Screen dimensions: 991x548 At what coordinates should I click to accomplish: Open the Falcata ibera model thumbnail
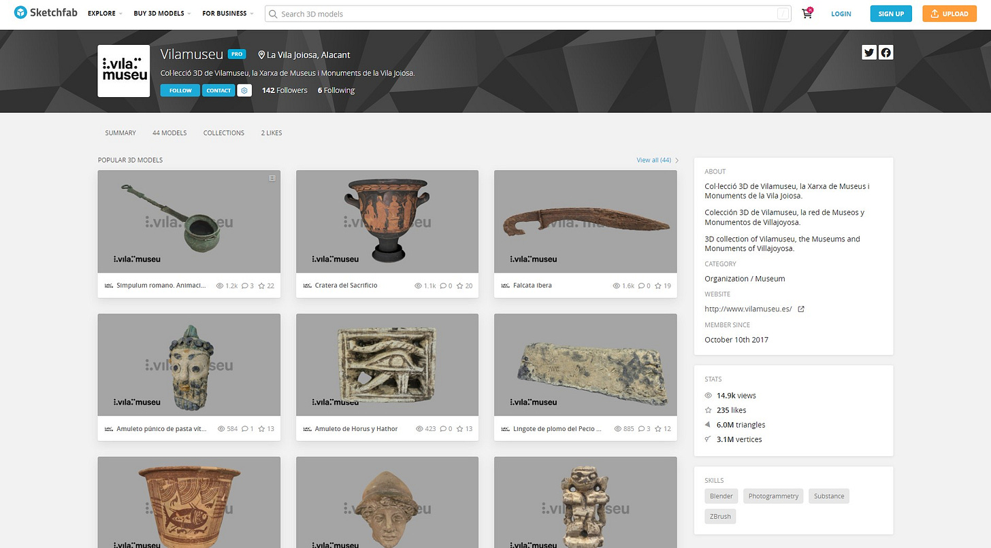pos(585,222)
